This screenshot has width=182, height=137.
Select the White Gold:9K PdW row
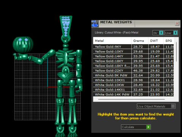133,75
